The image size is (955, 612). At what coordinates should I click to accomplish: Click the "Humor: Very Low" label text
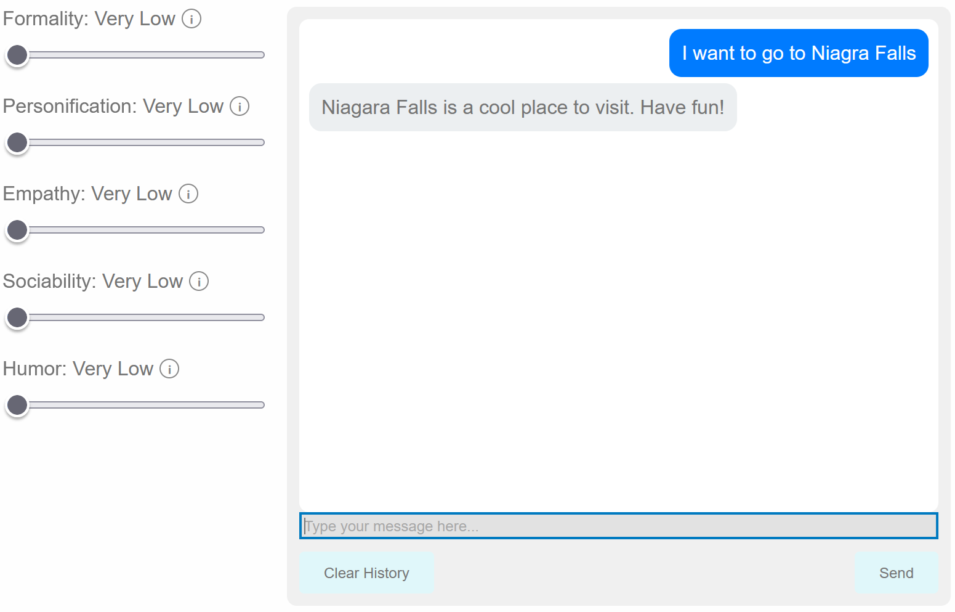78,369
